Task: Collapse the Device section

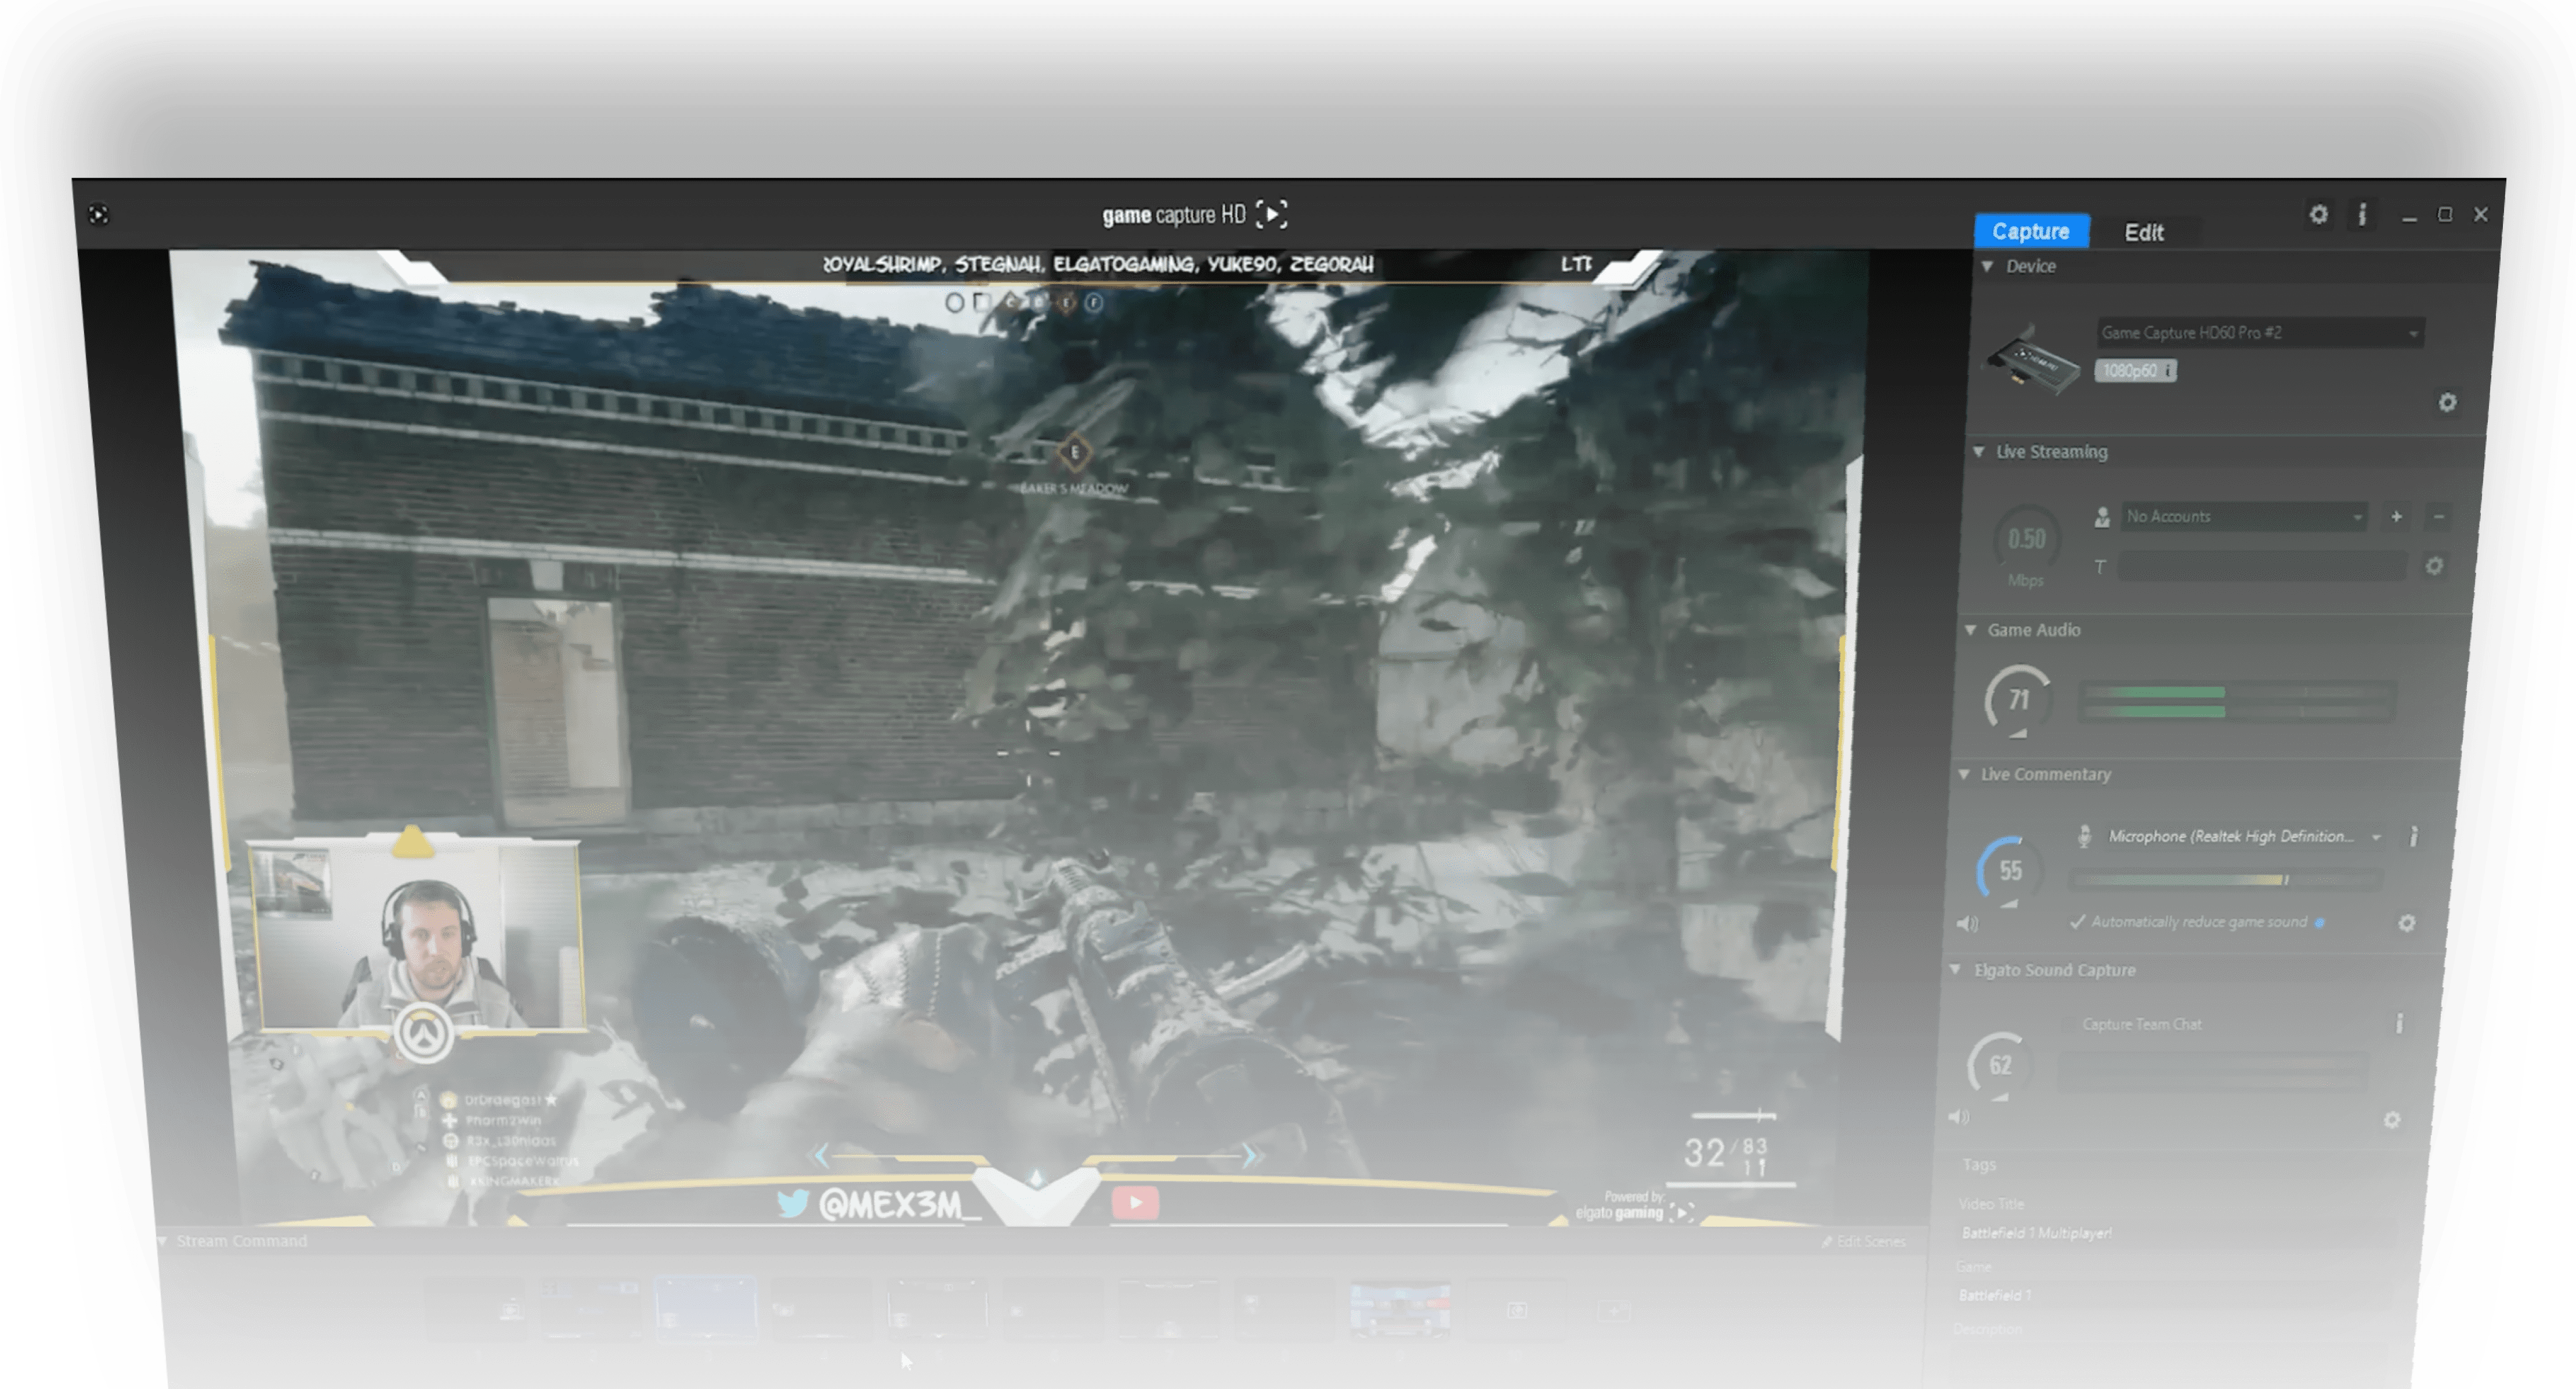Action: 1987,266
